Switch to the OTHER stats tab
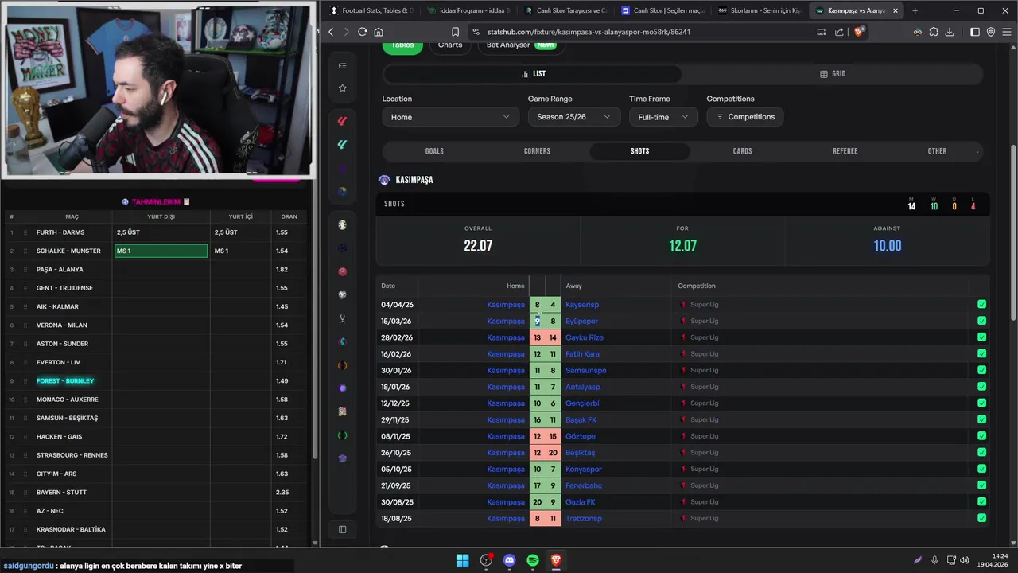This screenshot has height=573, width=1018. click(937, 151)
